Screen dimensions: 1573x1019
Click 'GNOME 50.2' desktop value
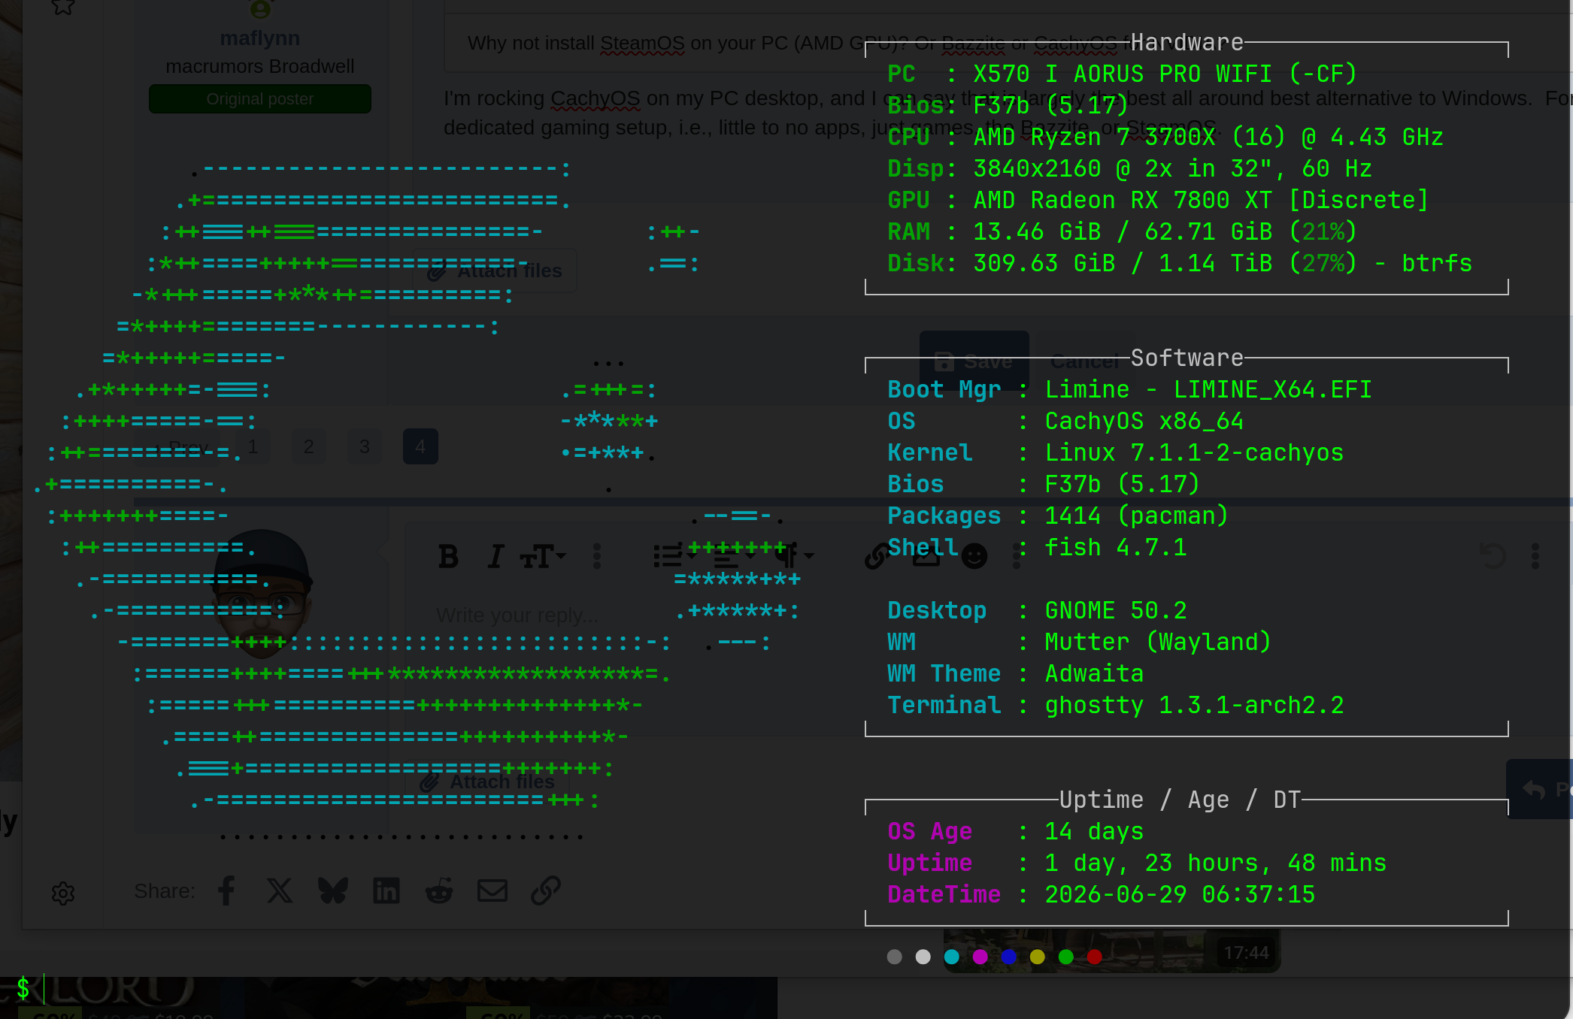(x=1116, y=611)
